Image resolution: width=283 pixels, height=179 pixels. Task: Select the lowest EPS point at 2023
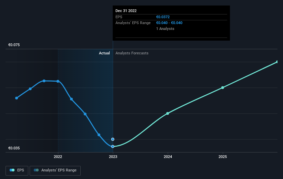pyautogui.click(x=113, y=147)
